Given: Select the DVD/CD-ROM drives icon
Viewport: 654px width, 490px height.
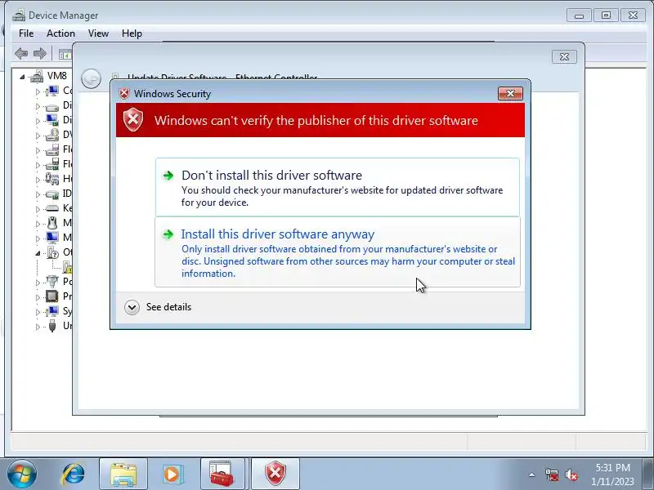Looking at the screenshot, I should pos(52,135).
